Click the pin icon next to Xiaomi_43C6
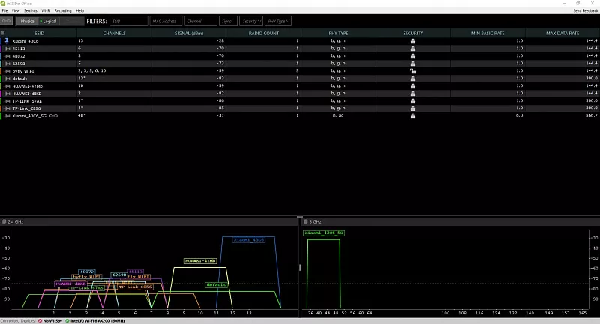600x324 pixels. coord(7,40)
